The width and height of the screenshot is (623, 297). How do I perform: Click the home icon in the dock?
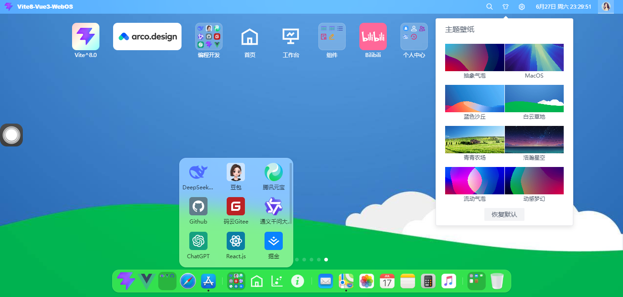[257, 281]
